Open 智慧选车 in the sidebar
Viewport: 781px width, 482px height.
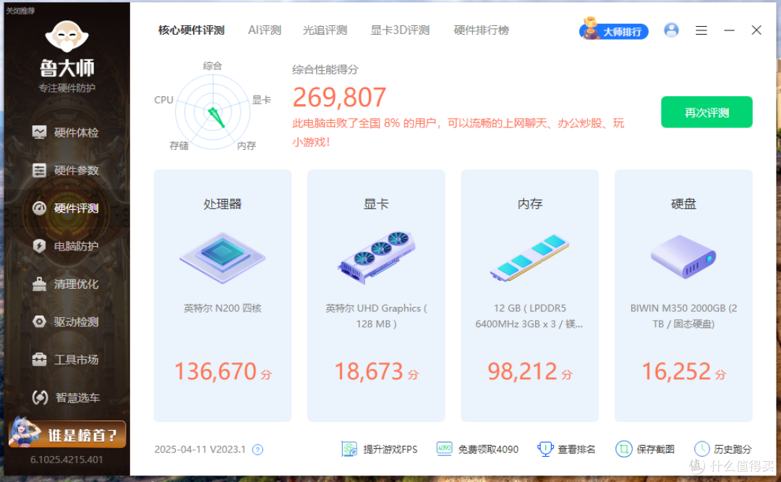[65, 397]
